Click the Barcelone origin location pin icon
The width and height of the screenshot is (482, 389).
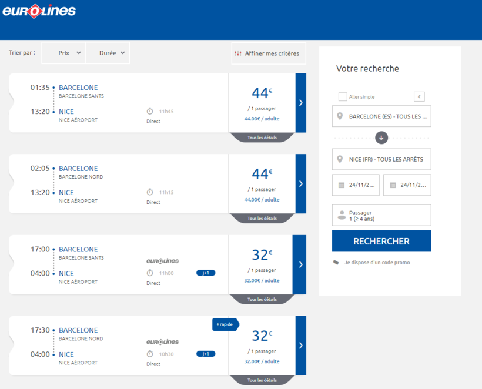[x=340, y=116]
